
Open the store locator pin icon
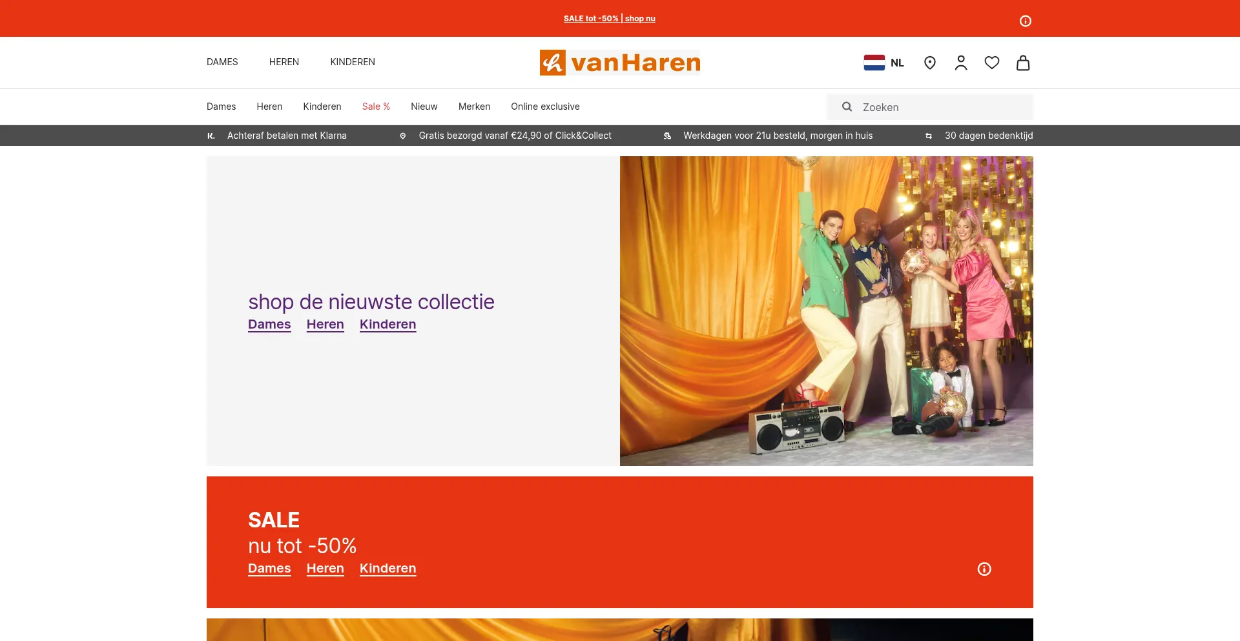[929, 63]
